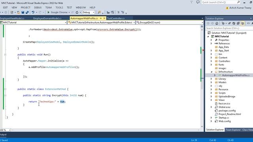The image size is (253, 142).
Task: Expand the Models folder node
Action: 211,82
